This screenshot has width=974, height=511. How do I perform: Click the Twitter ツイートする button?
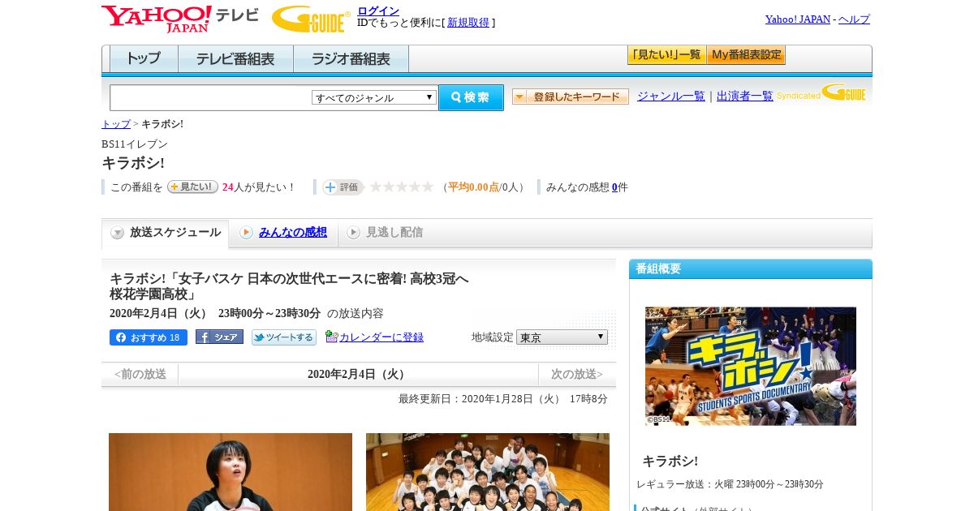(283, 337)
